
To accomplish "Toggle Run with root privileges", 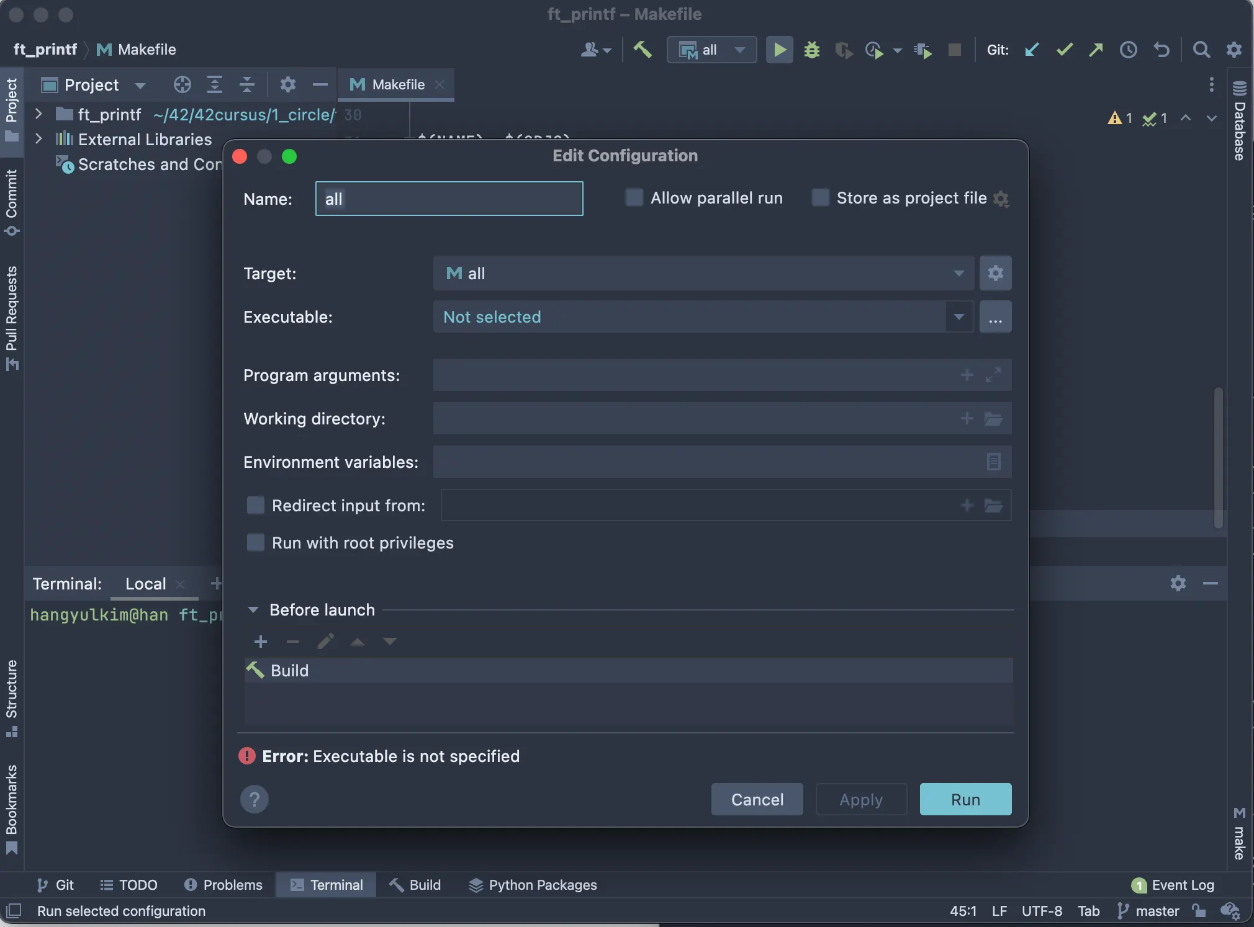I will tap(256, 543).
